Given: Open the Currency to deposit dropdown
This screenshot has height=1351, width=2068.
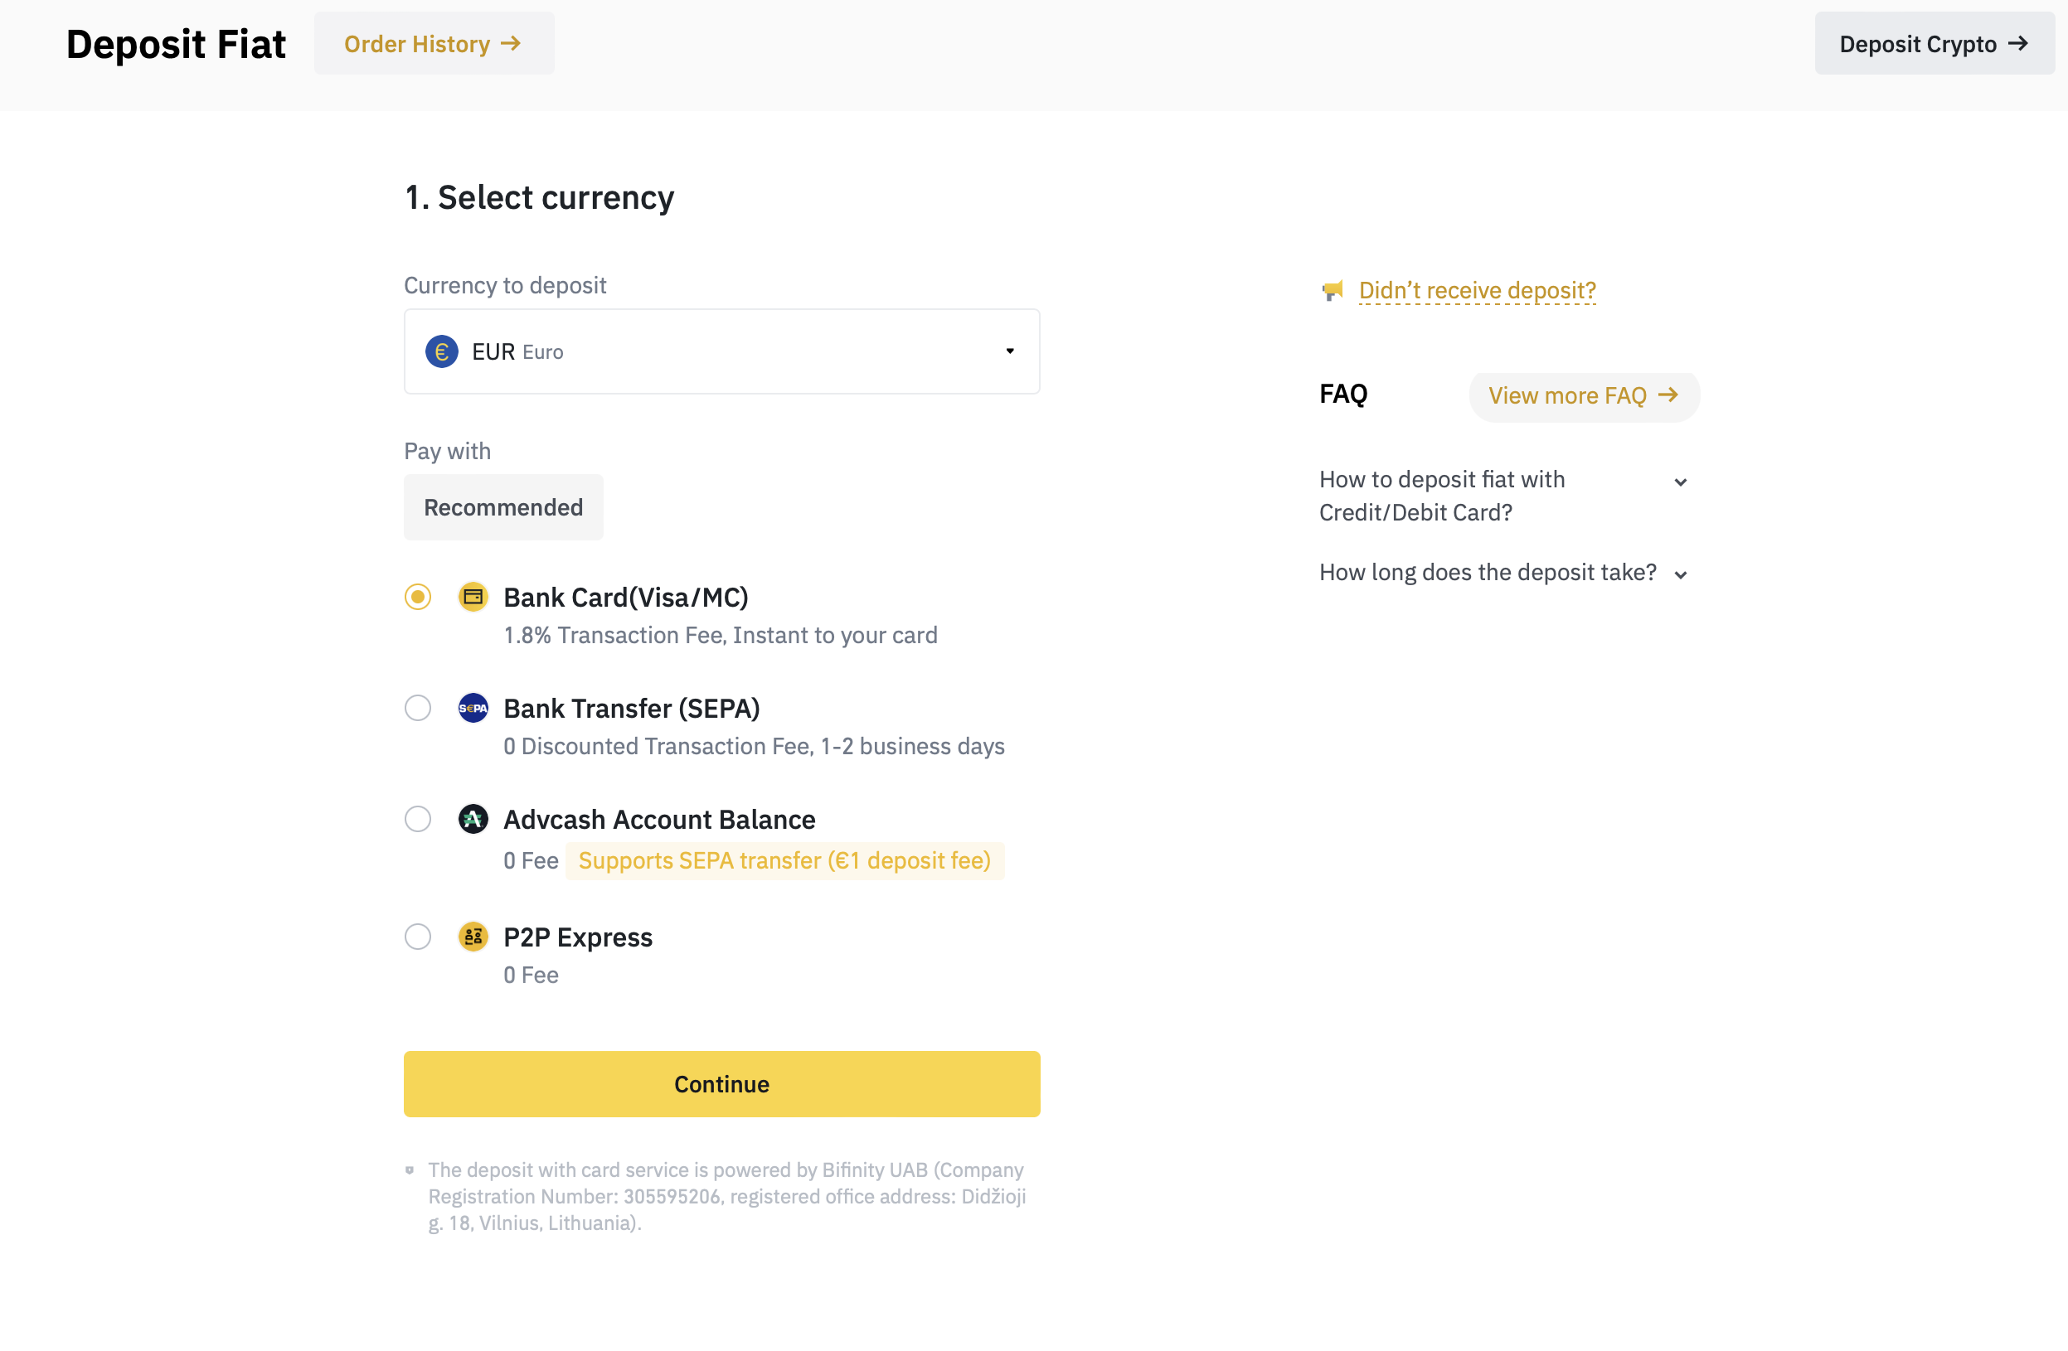Looking at the screenshot, I should 722,352.
